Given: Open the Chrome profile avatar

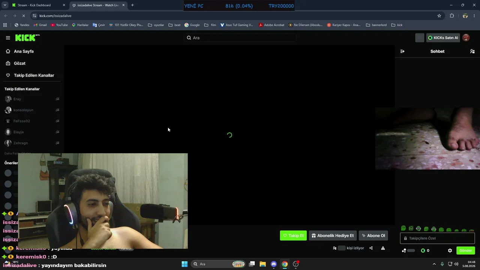Looking at the screenshot, I should 465,16.
